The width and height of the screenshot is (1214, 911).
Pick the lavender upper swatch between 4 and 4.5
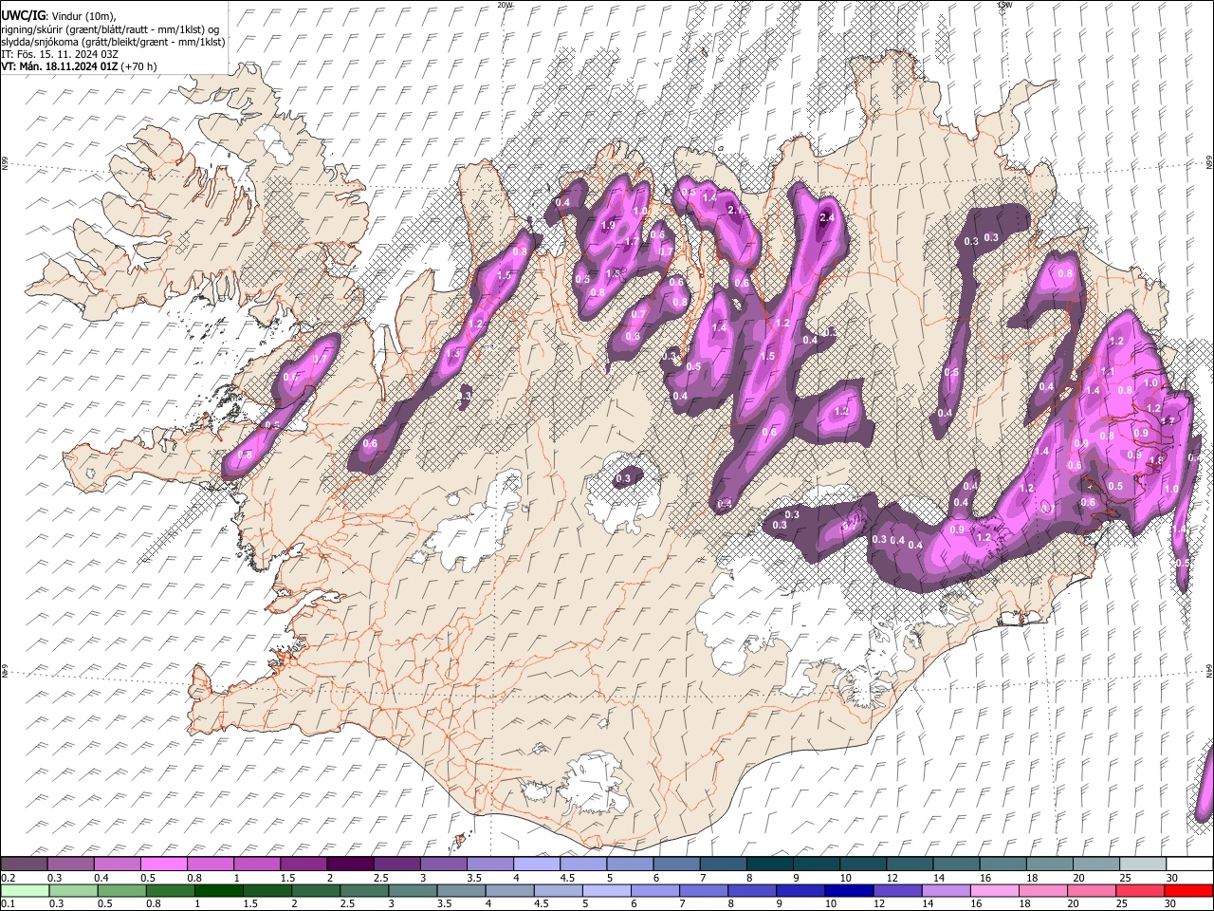(536, 864)
